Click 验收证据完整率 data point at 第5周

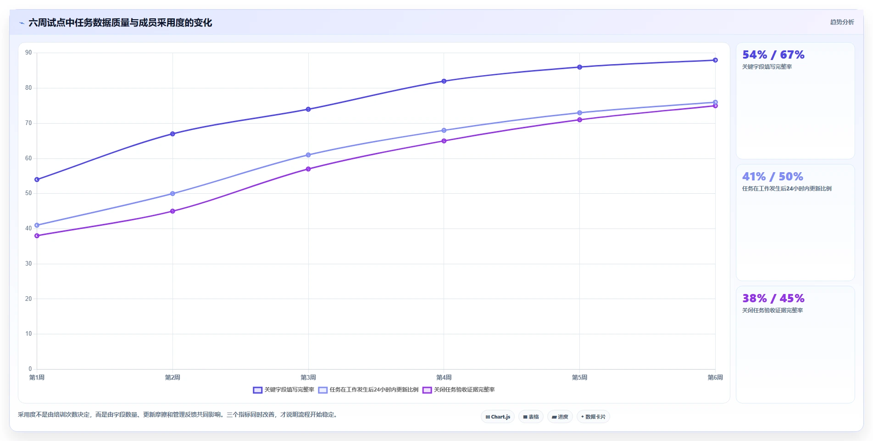pos(579,120)
